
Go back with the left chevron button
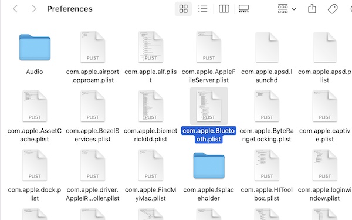(15, 9)
